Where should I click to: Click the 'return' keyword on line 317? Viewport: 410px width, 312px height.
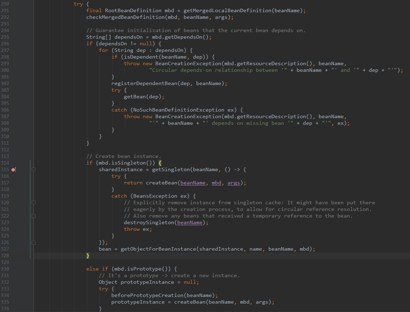point(133,183)
